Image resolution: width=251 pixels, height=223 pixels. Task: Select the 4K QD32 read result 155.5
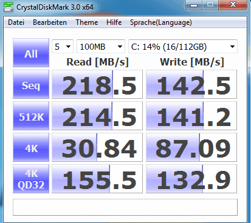point(97,179)
